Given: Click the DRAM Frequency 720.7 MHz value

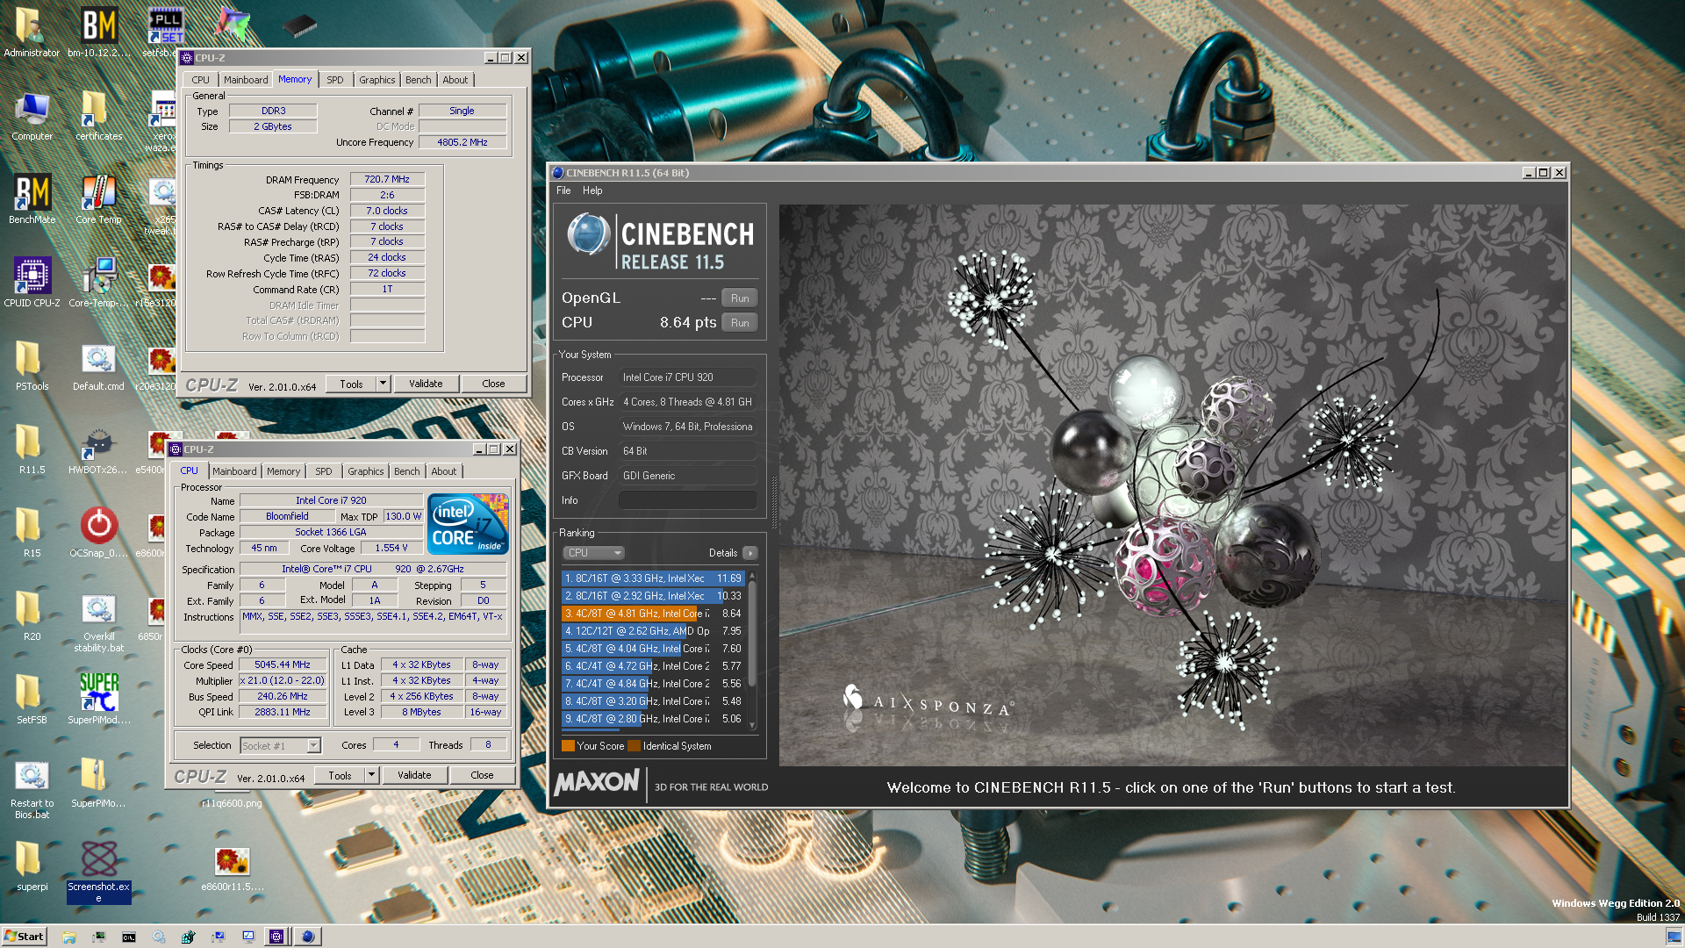Looking at the screenshot, I should (387, 179).
